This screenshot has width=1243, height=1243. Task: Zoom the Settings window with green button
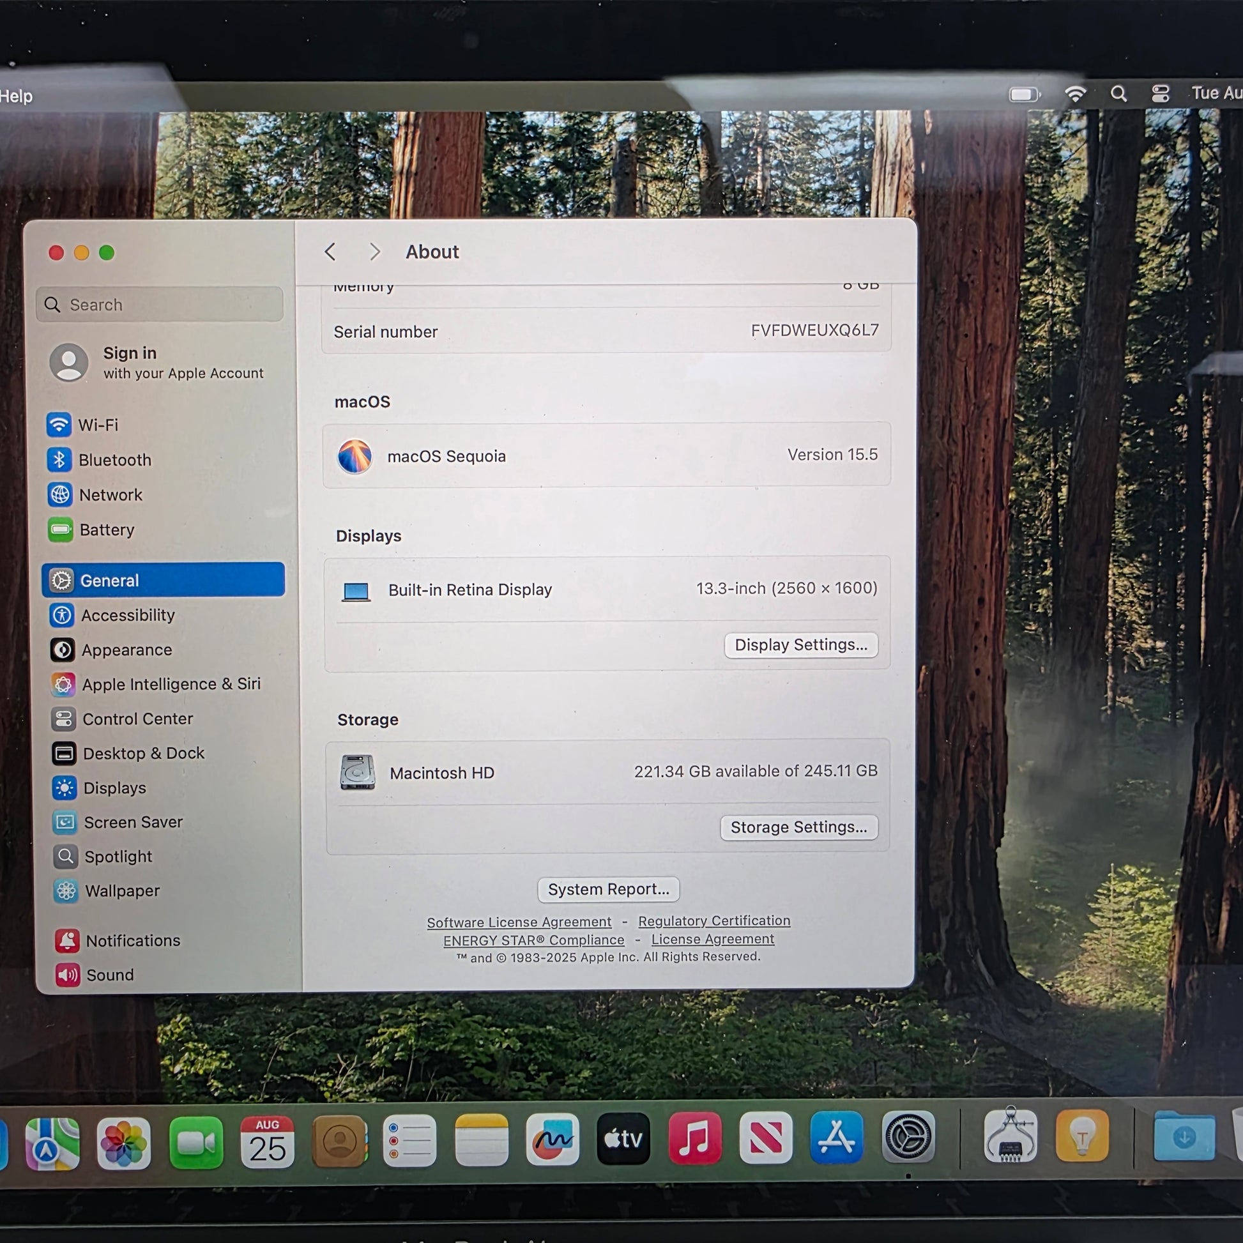coord(107,253)
